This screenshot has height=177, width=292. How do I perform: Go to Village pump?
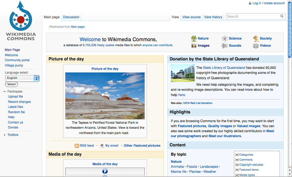(14, 65)
